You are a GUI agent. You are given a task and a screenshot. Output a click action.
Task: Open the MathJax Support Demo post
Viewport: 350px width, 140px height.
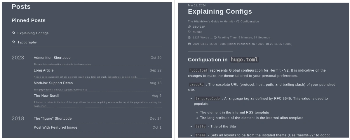(x=53, y=83)
